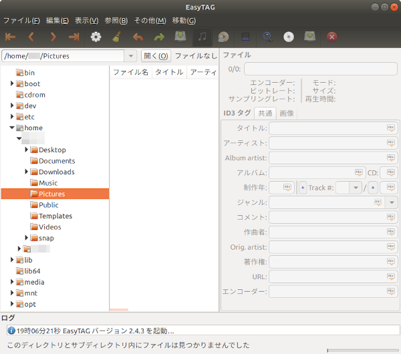Viewport: 401px width, 354px height.
Task: Open the Track # dropdown arrow
Action: coord(356,188)
